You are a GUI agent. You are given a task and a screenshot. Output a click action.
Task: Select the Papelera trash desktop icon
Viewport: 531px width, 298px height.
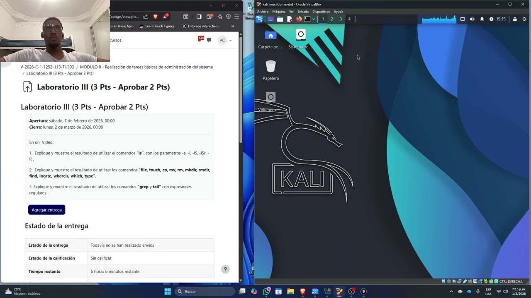(x=270, y=70)
